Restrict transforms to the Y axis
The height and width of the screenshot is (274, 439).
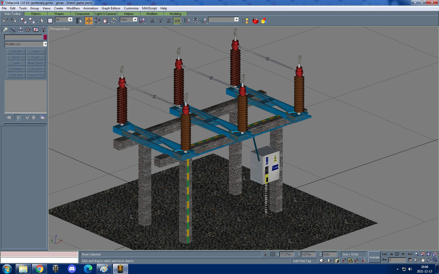(161, 21)
